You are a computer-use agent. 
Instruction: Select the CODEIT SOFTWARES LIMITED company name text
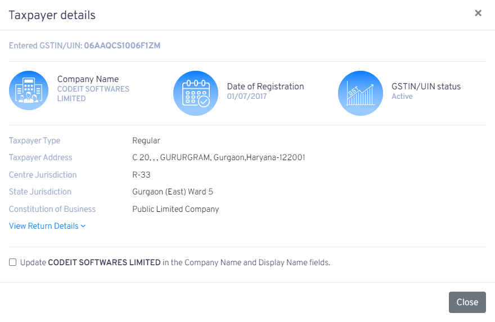pos(93,94)
